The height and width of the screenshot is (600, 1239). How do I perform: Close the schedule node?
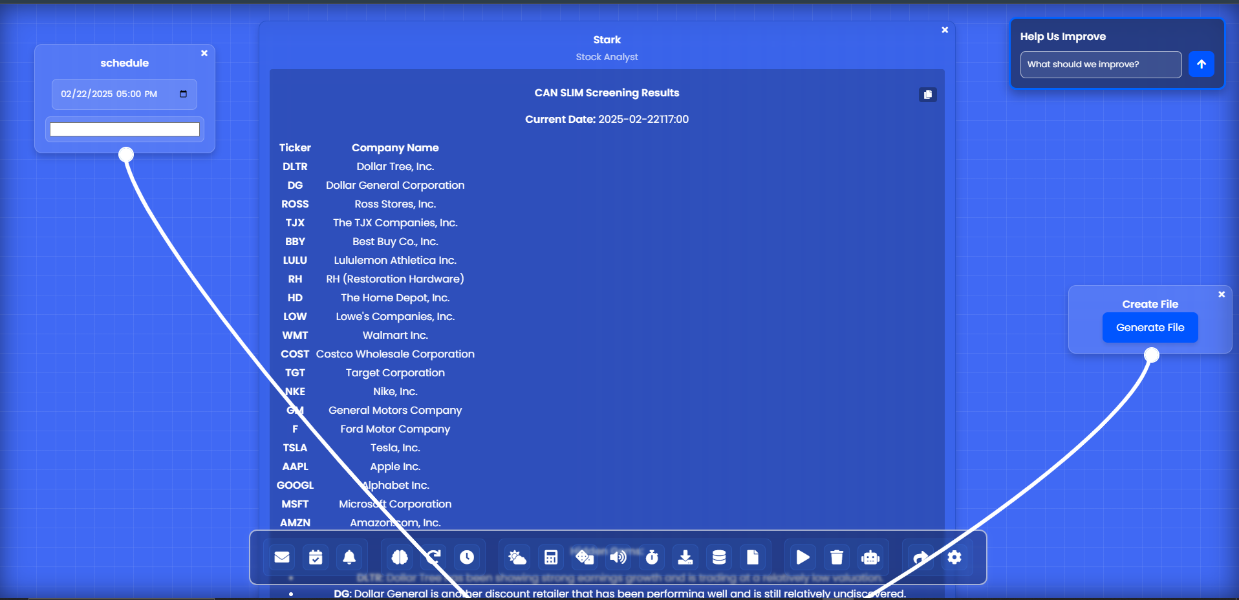[204, 53]
